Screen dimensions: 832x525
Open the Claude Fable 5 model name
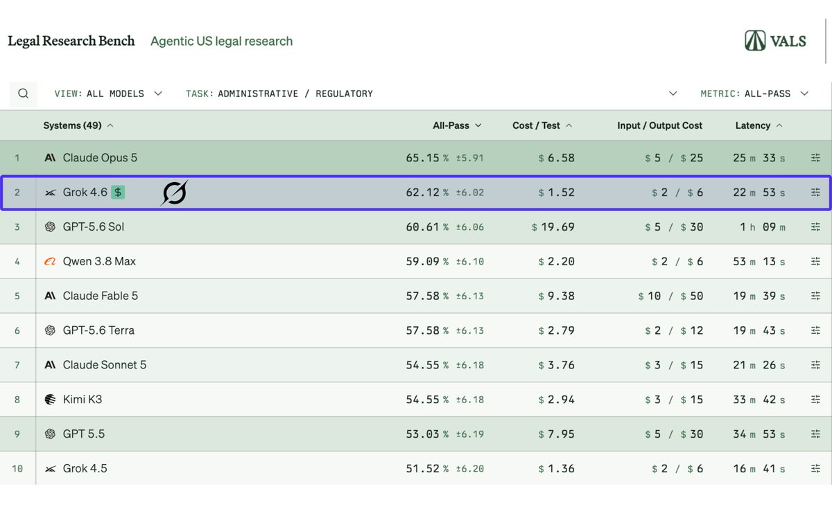tap(101, 296)
